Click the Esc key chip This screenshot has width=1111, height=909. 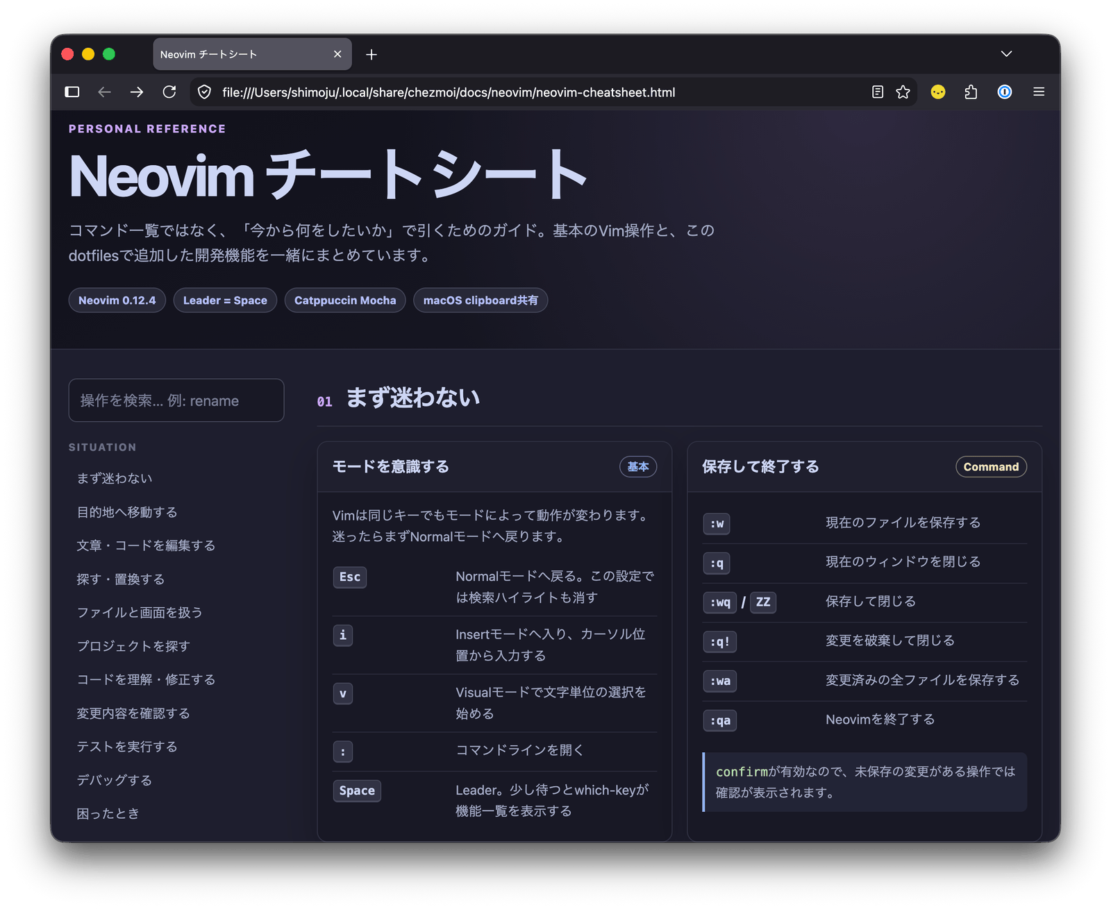point(350,577)
